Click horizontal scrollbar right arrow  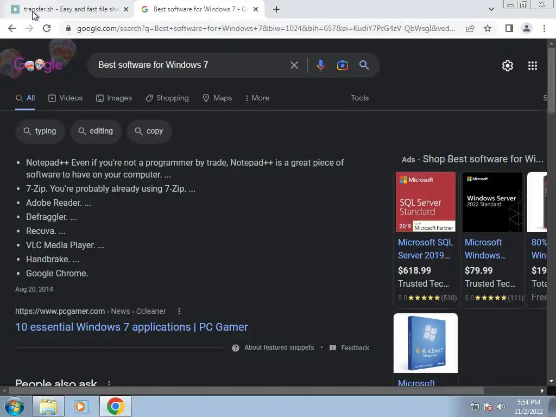542,391
